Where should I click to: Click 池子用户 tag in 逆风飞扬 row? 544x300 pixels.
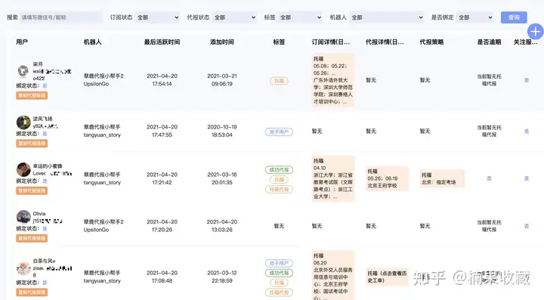(279, 131)
